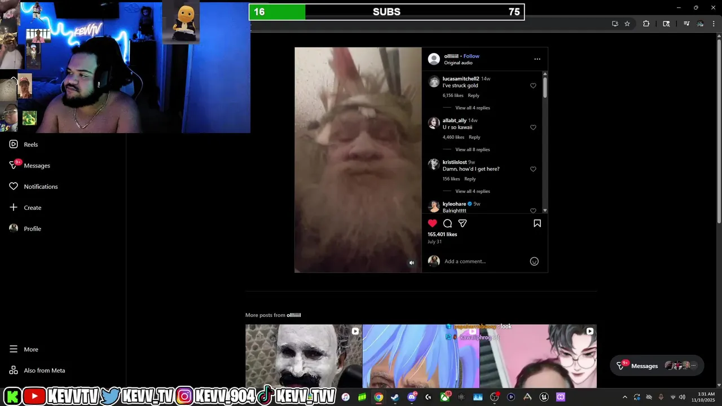The image size is (722, 406).
Task: Open the emoji picker in comment box
Action: tap(534, 261)
